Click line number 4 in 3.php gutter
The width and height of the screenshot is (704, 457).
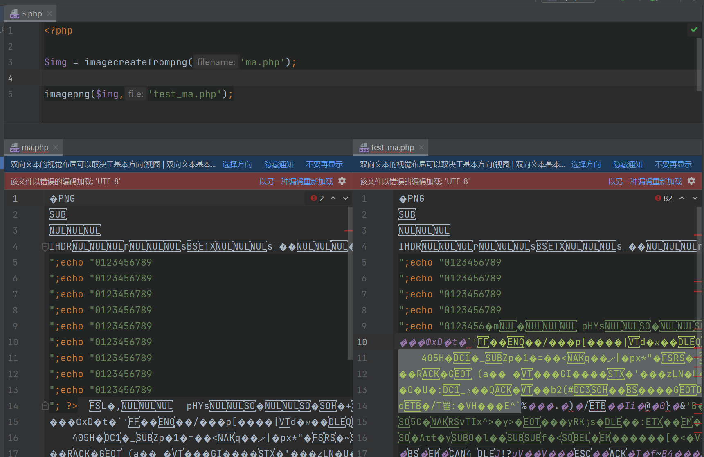click(x=11, y=78)
